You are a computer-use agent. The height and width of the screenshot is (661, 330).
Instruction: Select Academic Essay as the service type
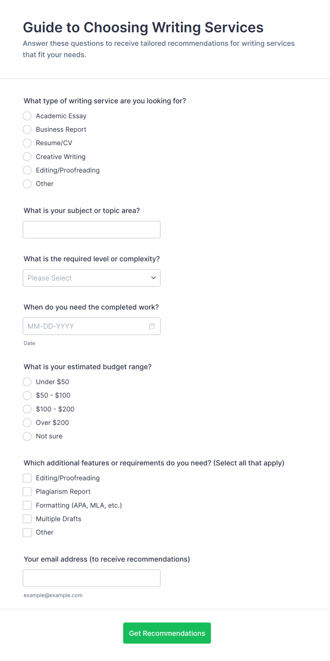[x=27, y=116]
